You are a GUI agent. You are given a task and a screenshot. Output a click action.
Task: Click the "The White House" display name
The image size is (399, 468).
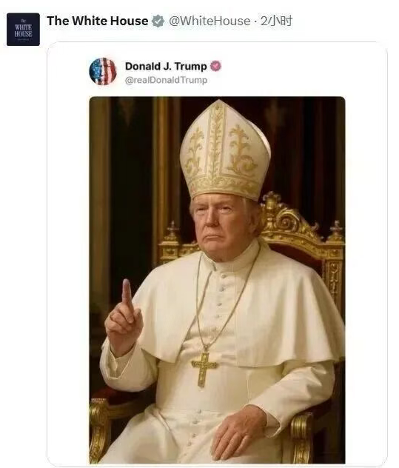(97, 21)
